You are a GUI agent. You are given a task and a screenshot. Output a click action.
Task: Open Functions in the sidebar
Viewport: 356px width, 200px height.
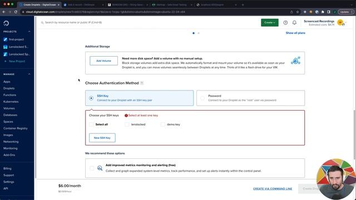click(x=10, y=95)
